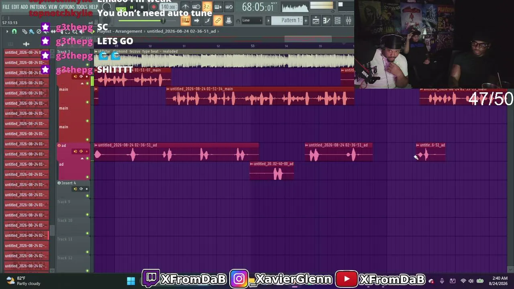Open the Wi-Fi network tray icon
The height and width of the screenshot is (289, 514).
tap(463, 281)
